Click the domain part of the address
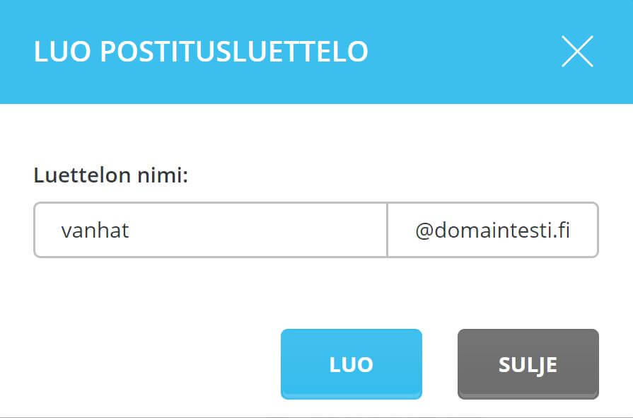The image size is (633, 418). [492, 231]
